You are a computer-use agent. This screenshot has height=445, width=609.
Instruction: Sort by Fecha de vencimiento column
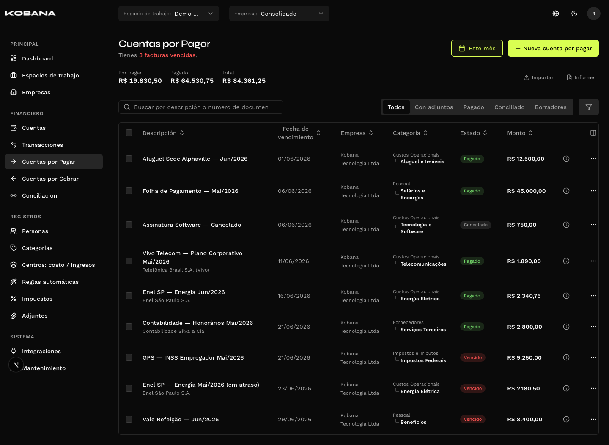point(299,133)
